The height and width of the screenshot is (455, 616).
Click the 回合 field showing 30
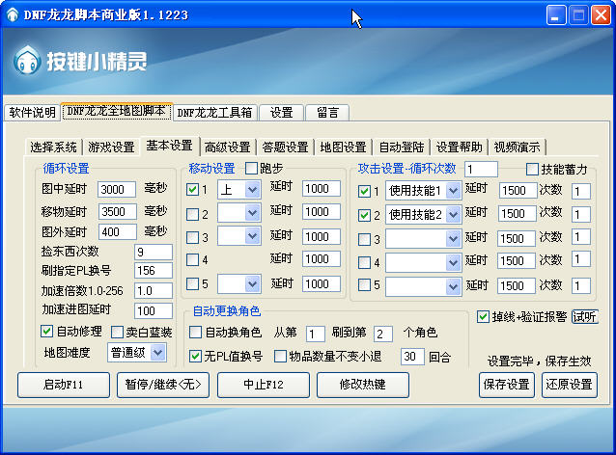(412, 357)
